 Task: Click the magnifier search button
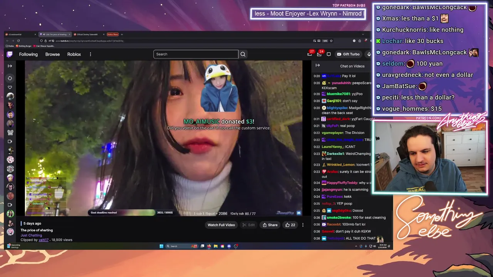[243, 54]
